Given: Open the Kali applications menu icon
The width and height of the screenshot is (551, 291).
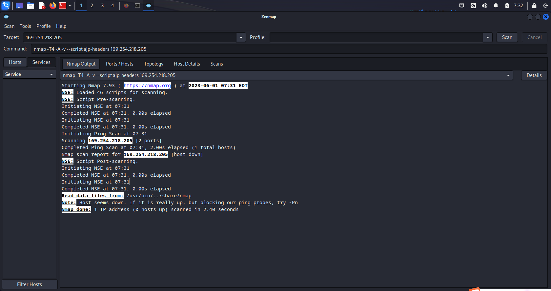Looking at the screenshot, I should pyautogui.click(x=6, y=6).
